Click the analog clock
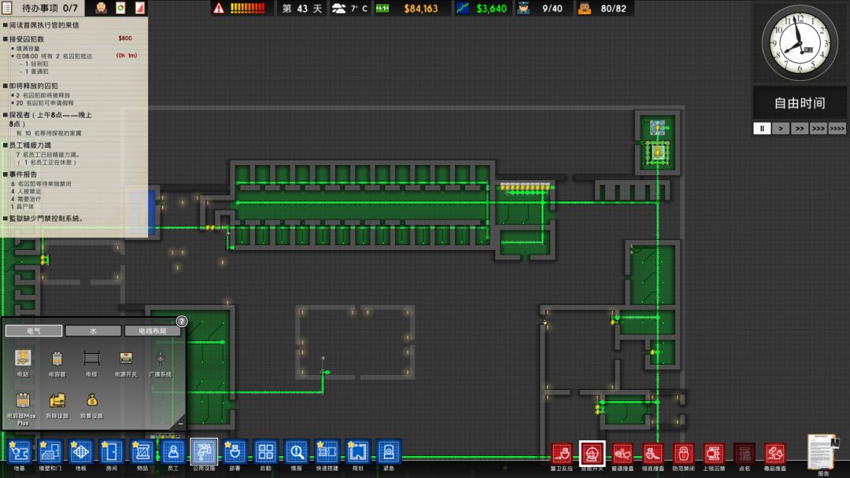 coord(800,42)
